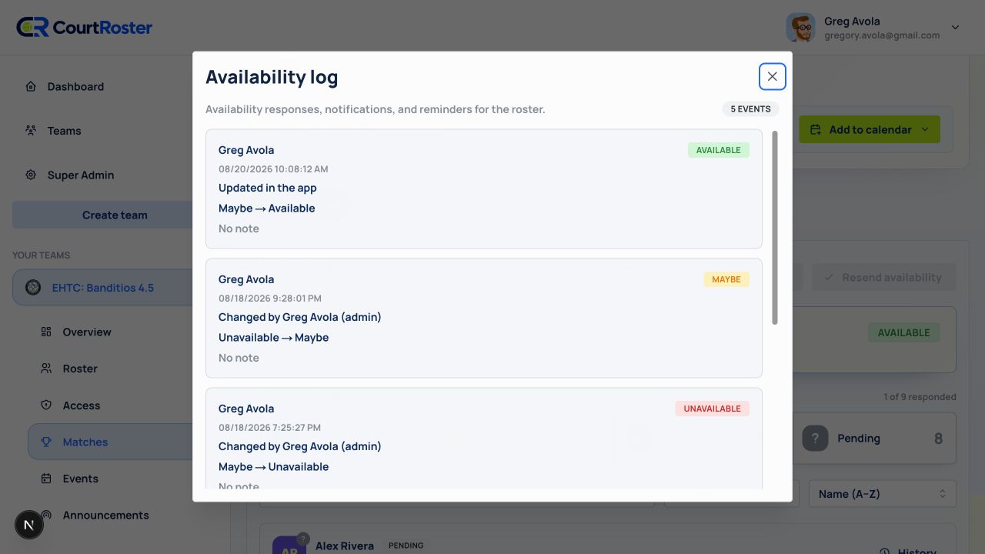Click the Add to calendar icon
The image size is (985, 554).
click(x=816, y=130)
